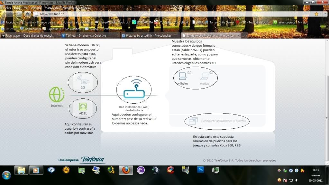The height and width of the screenshot is (185, 329).
Task: Open the VTR Test de Velocidad bookmark
Action: pos(253,22)
